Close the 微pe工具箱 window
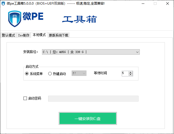The height and width of the screenshot is (134, 174). click(168, 3)
